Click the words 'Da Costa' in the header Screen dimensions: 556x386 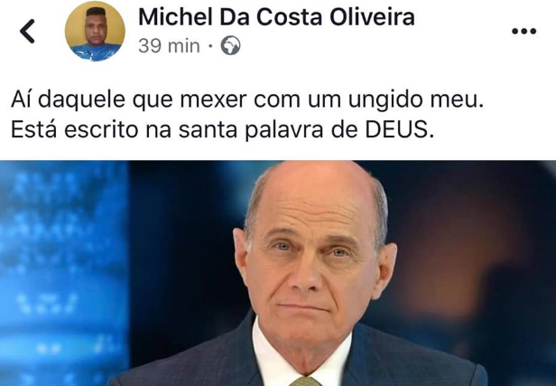pyautogui.click(x=271, y=17)
